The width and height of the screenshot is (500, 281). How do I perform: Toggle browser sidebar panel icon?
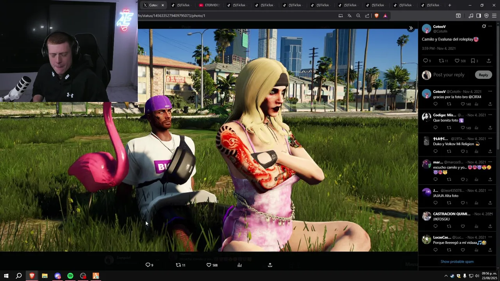coord(479,16)
